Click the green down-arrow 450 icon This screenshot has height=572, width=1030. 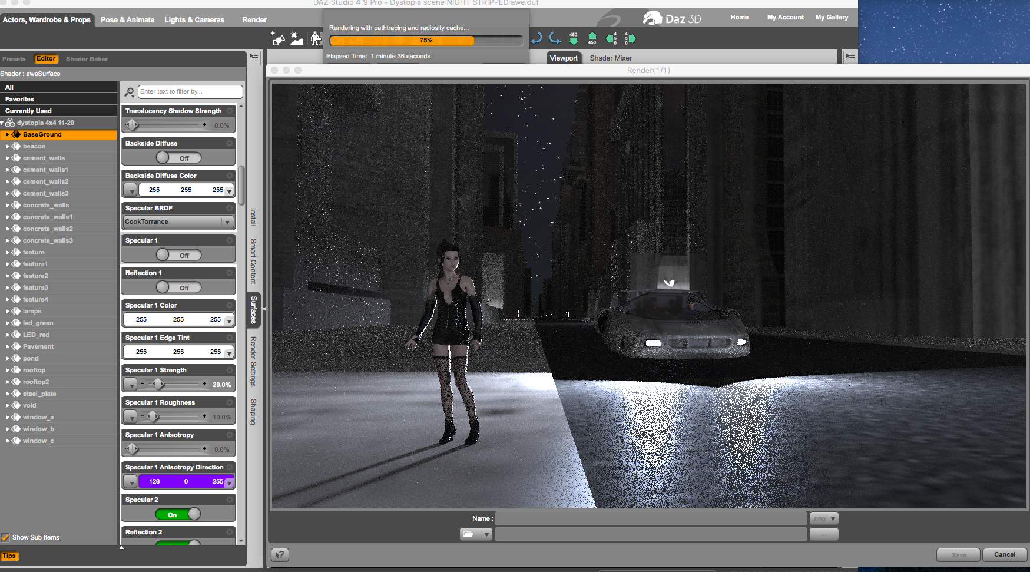point(574,39)
